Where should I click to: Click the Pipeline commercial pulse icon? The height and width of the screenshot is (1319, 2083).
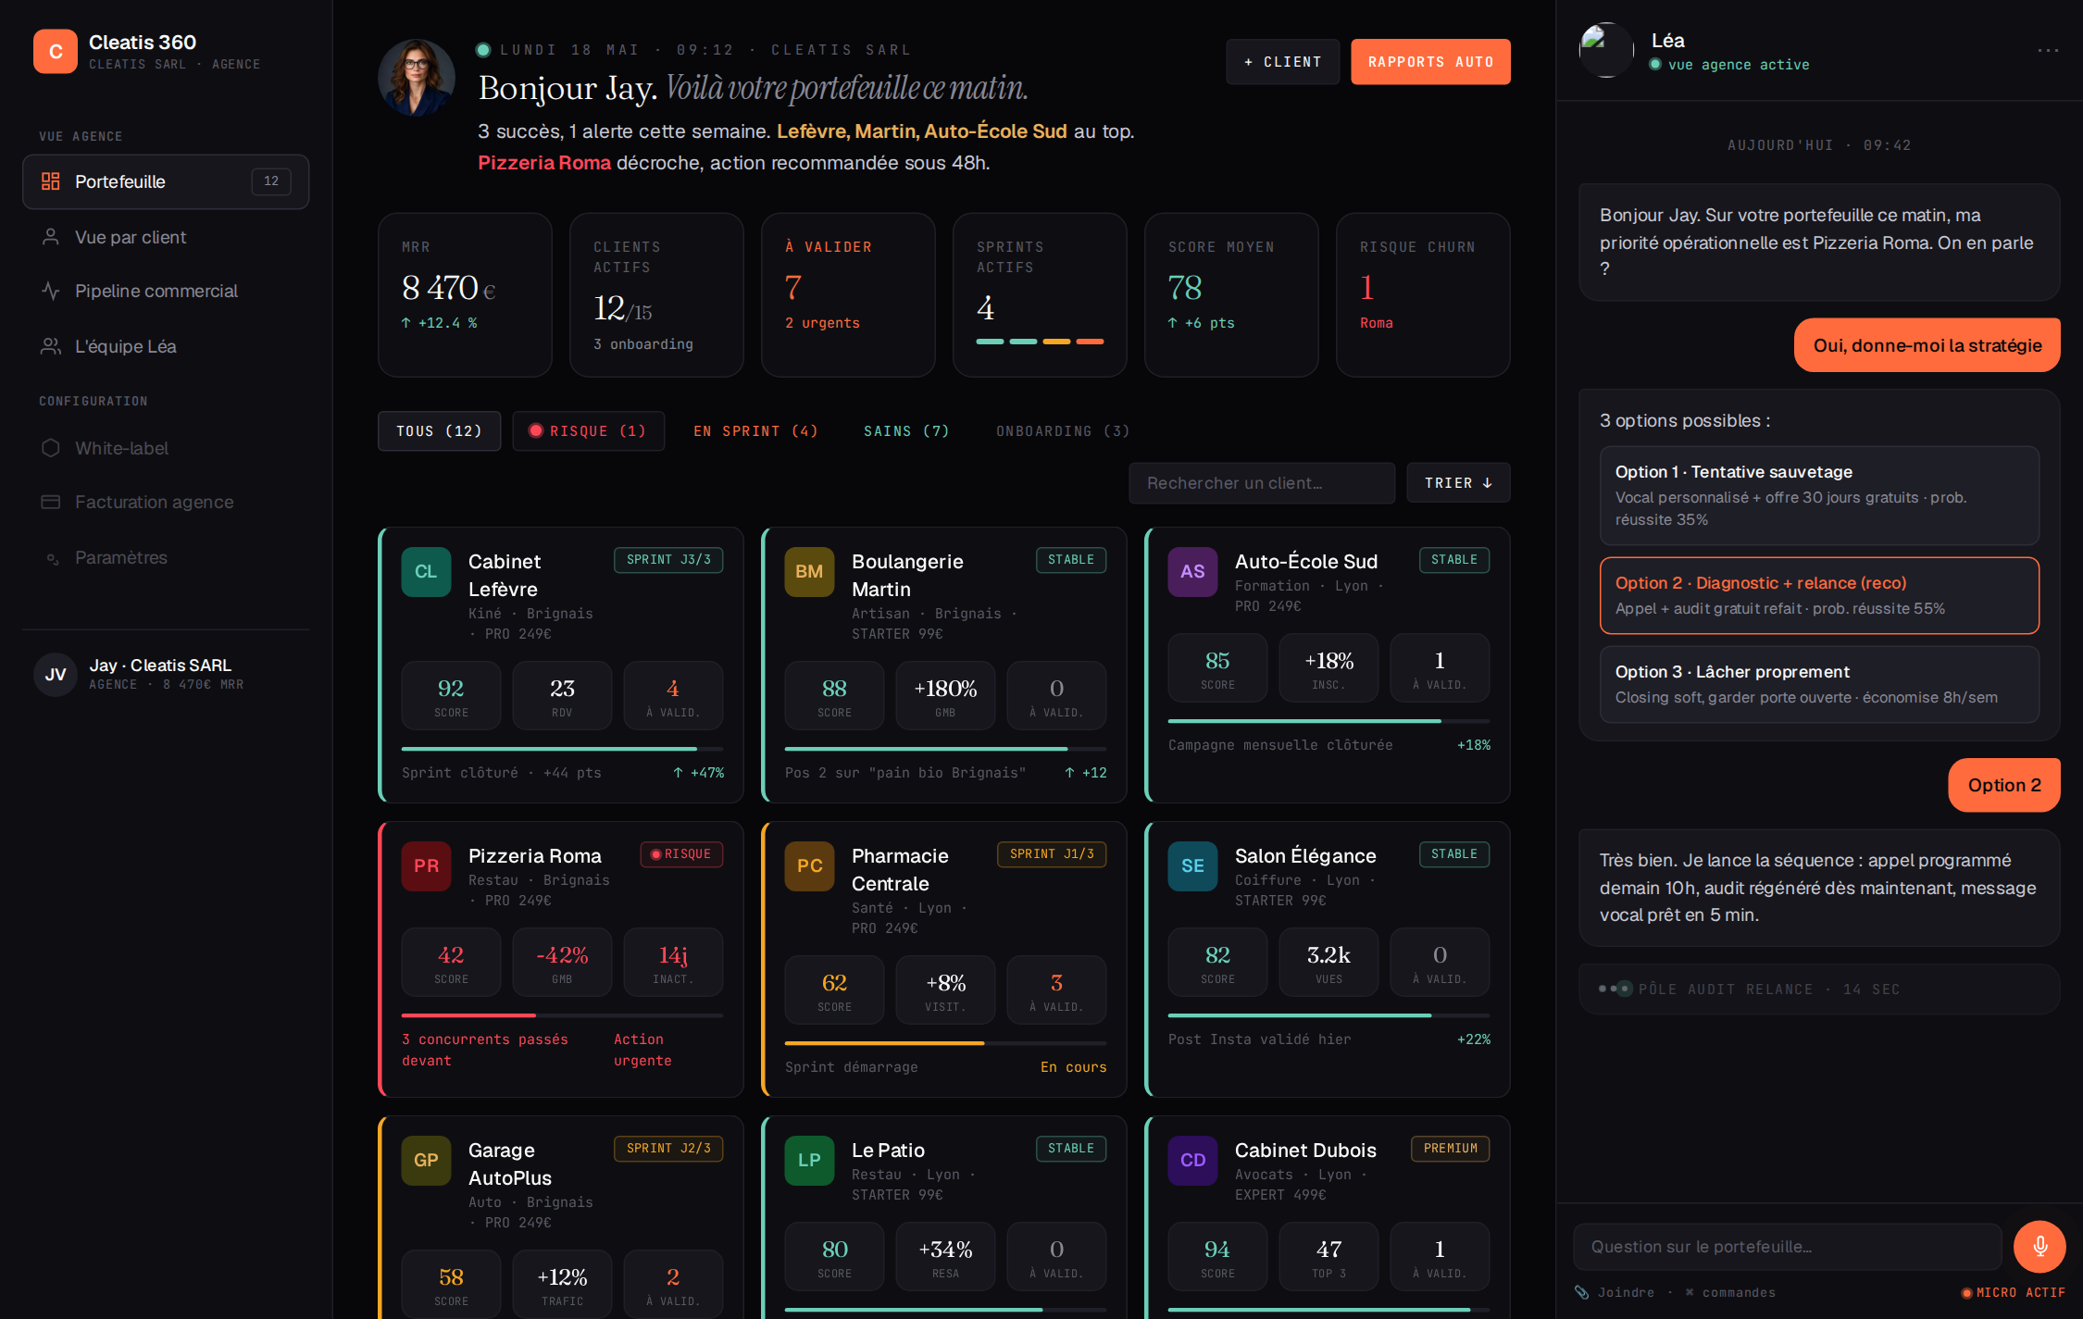coord(51,291)
